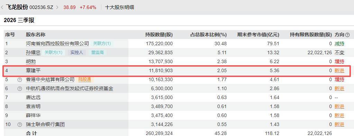Select the 十大股东明细 tab title

coord(120,7)
